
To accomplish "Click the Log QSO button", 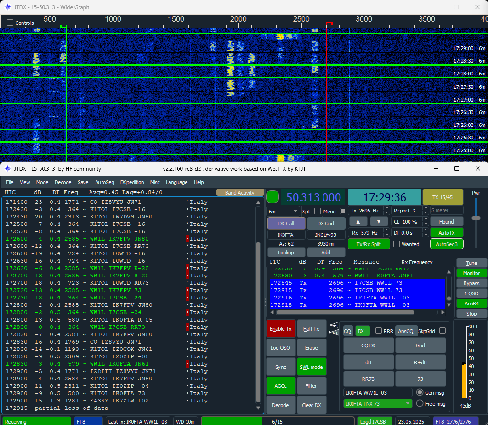I will click(x=280, y=348).
